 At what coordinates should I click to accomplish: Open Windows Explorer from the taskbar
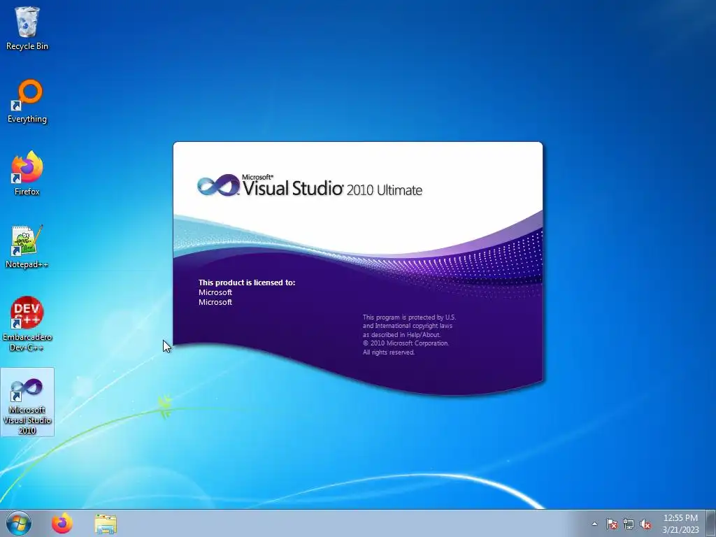(x=106, y=524)
